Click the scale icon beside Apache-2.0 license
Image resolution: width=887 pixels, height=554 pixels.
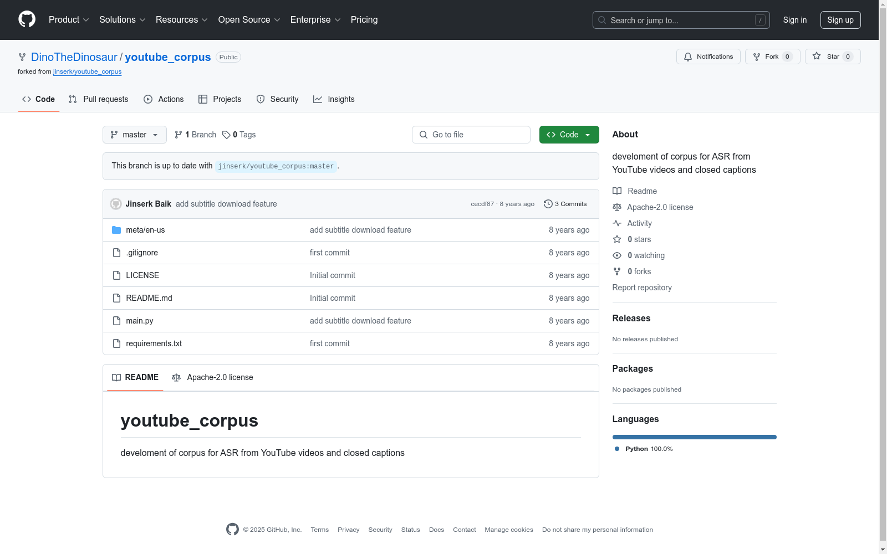click(617, 207)
